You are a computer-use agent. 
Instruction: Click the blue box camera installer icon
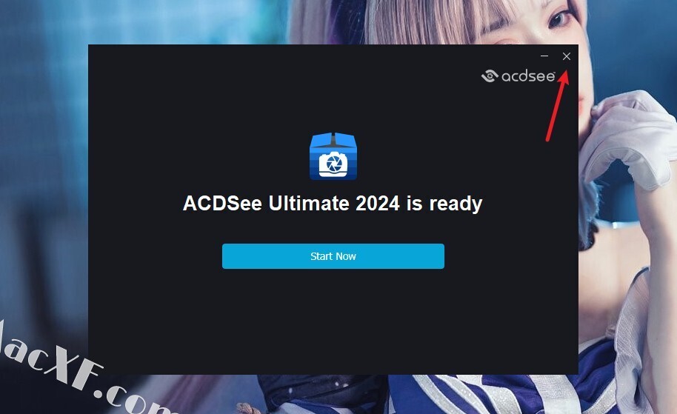click(333, 156)
